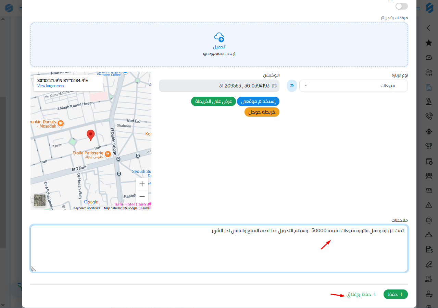Open the video camera icon in sidebar
Image resolution: width=438 pixels, height=308 pixels.
coord(428,220)
